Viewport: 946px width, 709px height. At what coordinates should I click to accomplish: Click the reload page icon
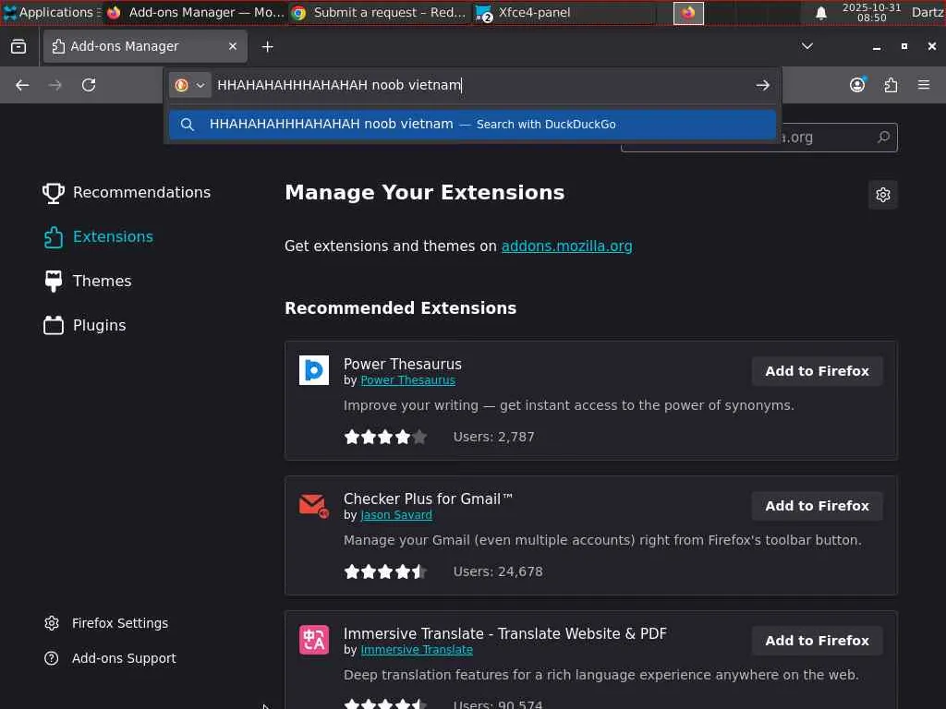pyautogui.click(x=89, y=85)
